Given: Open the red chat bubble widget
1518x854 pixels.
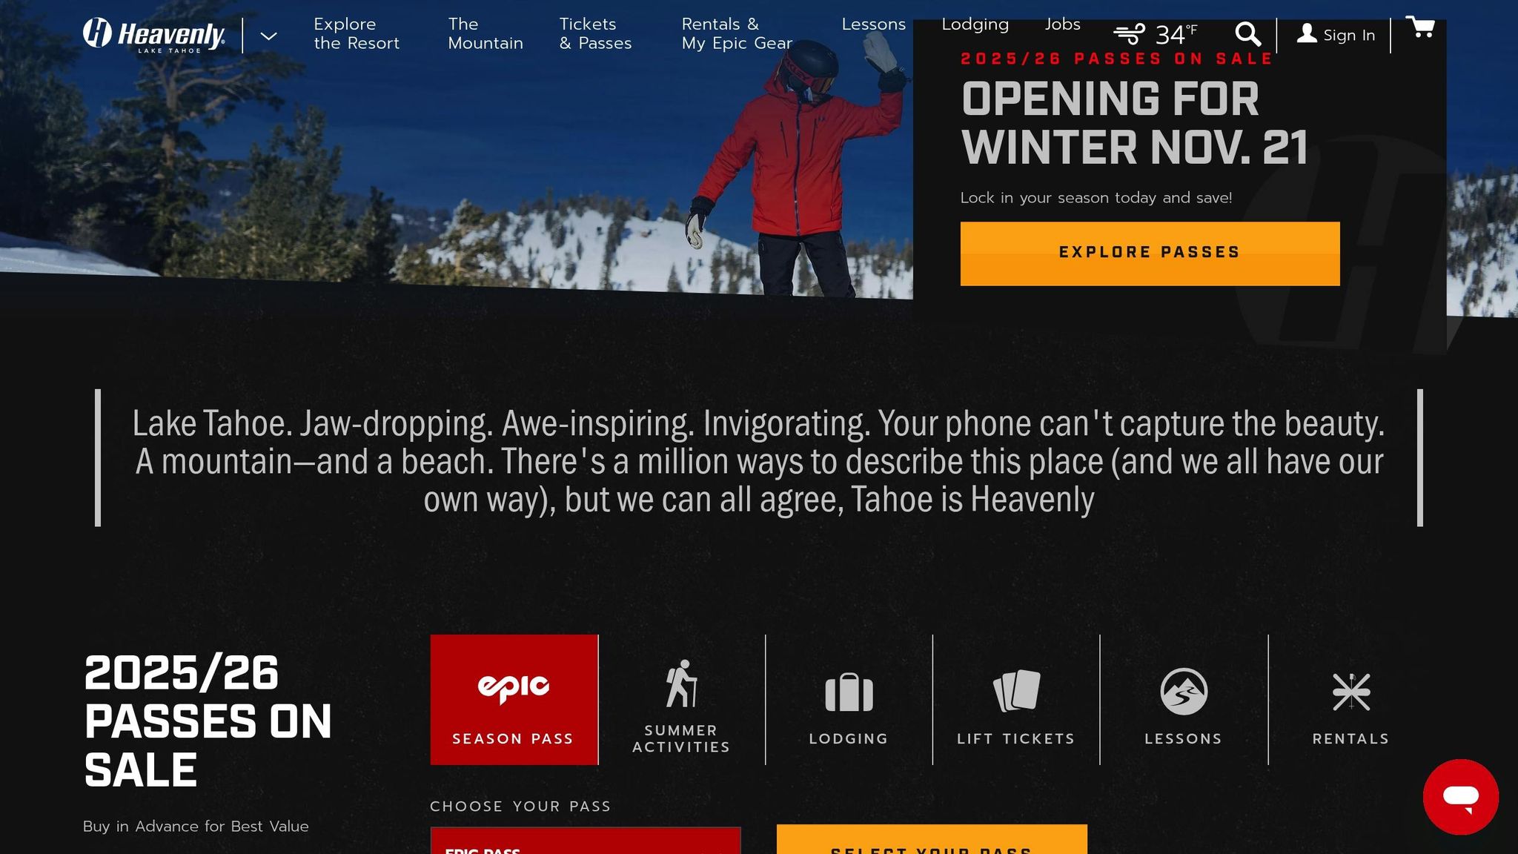Looking at the screenshot, I should point(1460,797).
